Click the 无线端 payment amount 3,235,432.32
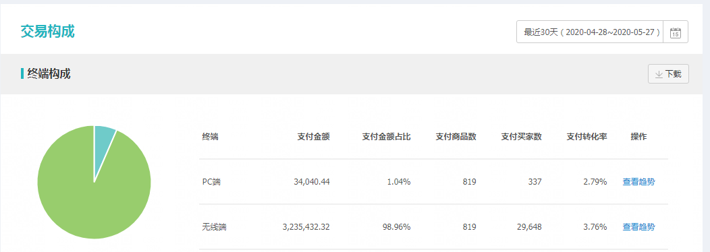The height and width of the screenshot is (252, 710). (306, 227)
